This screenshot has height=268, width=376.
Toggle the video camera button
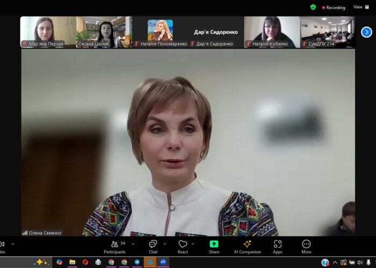[2, 246]
